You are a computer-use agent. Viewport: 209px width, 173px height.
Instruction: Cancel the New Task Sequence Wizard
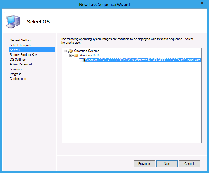point(189,164)
